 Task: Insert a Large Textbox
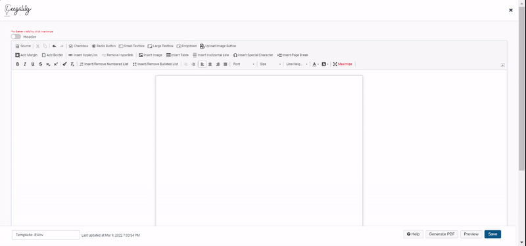coord(160,46)
